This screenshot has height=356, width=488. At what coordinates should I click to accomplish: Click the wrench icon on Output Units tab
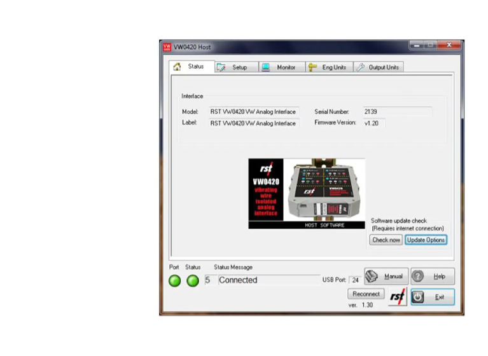(x=360, y=67)
